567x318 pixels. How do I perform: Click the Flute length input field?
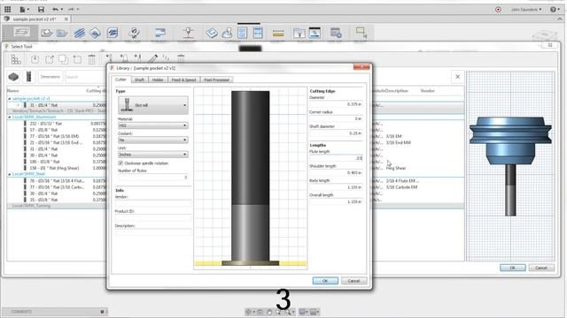(336, 158)
